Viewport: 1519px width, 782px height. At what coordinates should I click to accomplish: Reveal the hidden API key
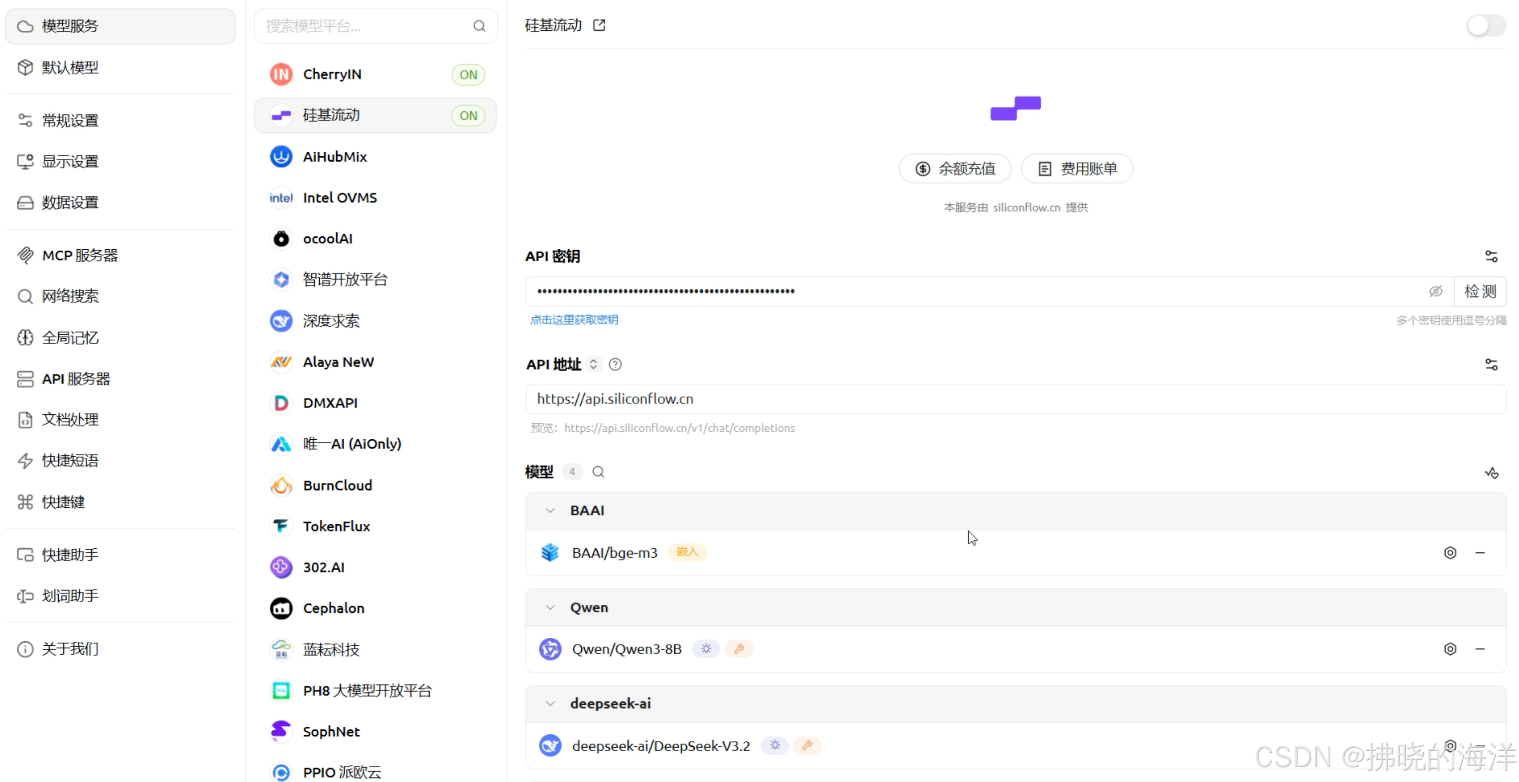pyautogui.click(x=1436, y=291)
